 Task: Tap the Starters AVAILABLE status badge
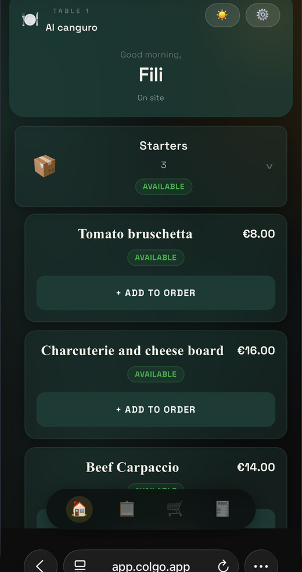(x=164, y=187)
